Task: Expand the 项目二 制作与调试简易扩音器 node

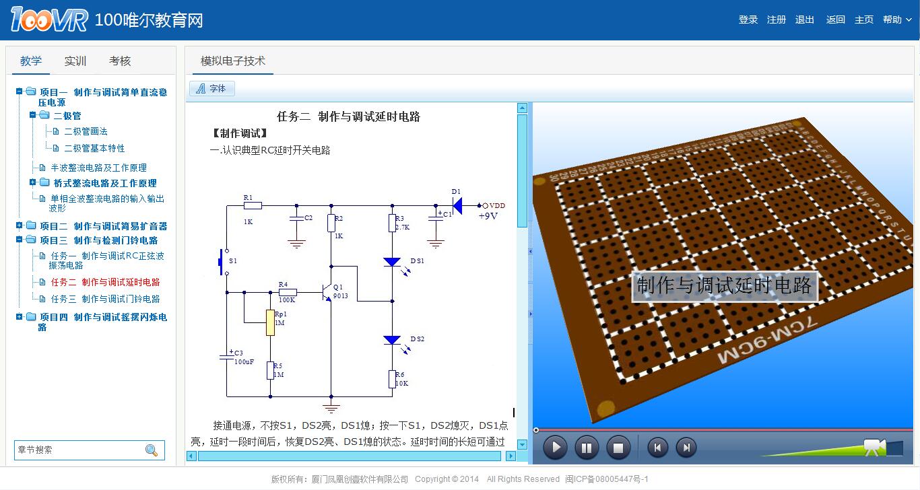Action: click(x=20, y=225)
